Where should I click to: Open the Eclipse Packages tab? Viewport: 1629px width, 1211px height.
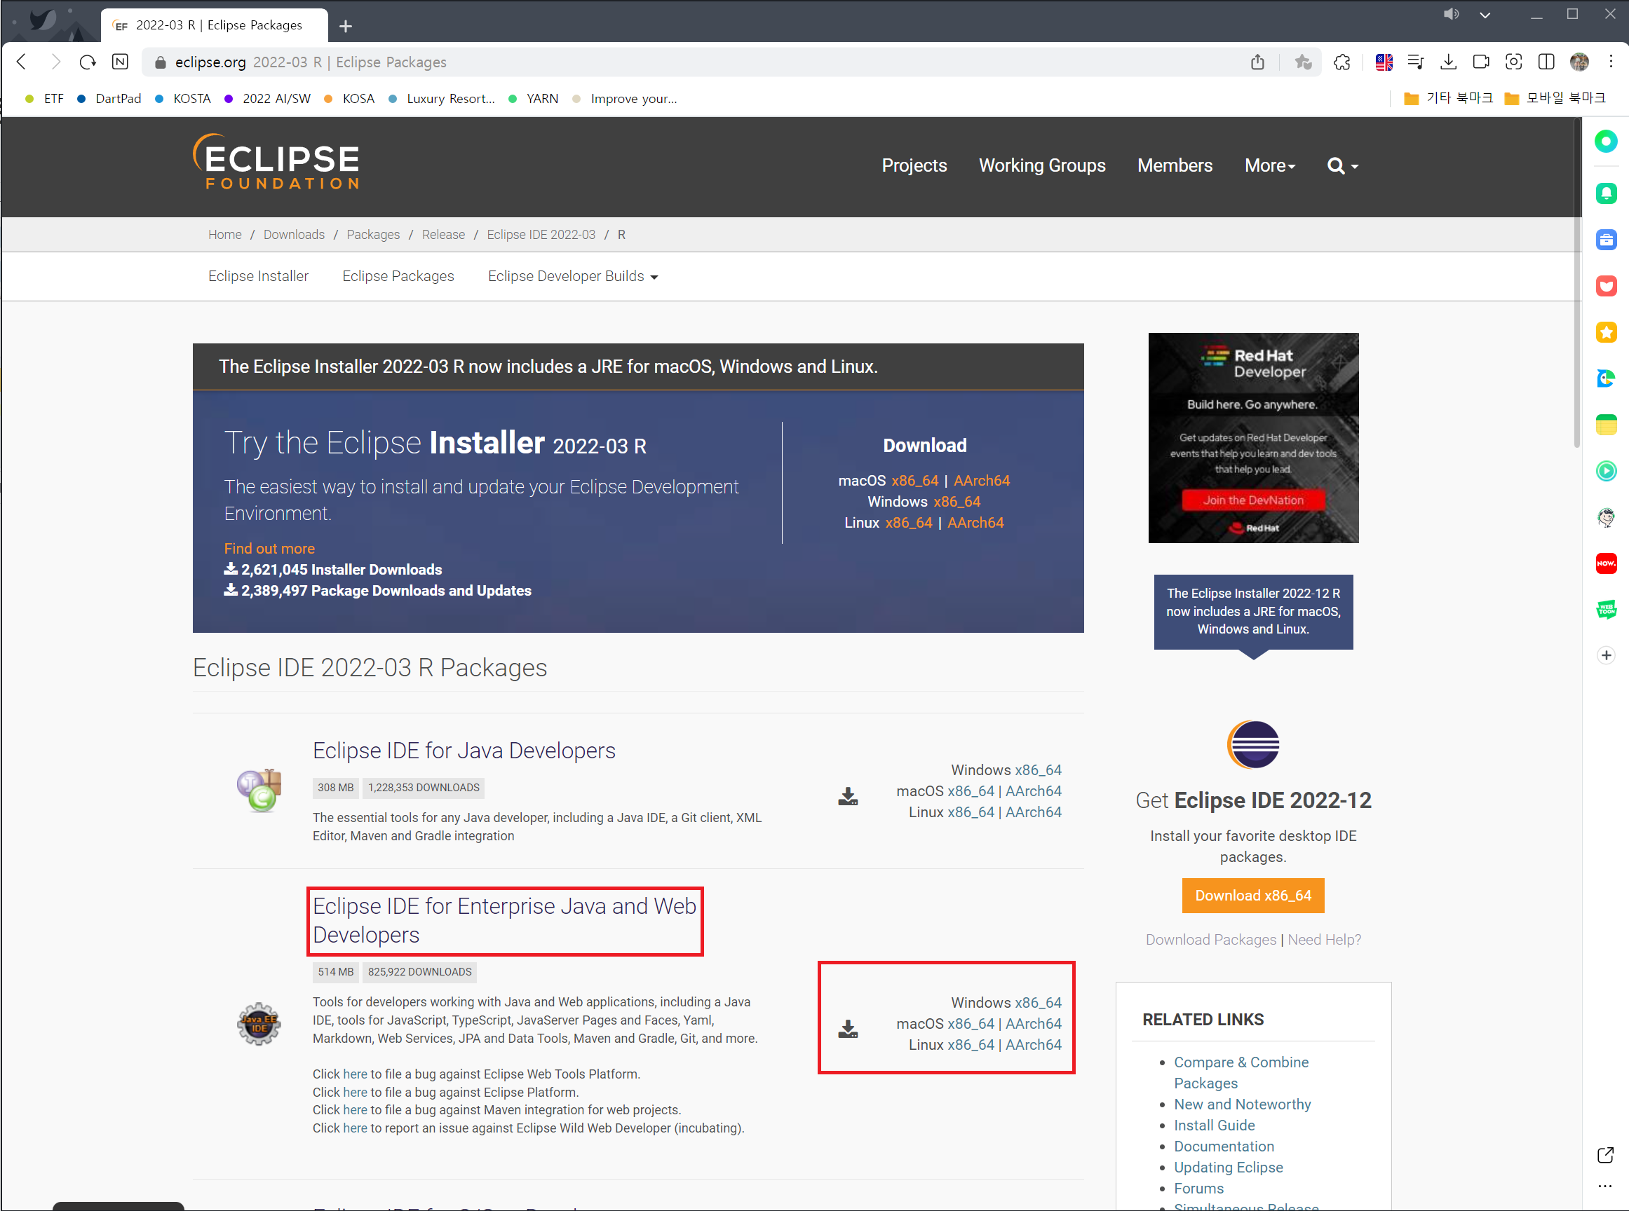[398, 276]
